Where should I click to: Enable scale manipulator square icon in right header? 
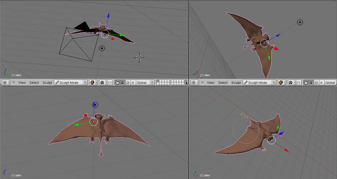point(321,83)
